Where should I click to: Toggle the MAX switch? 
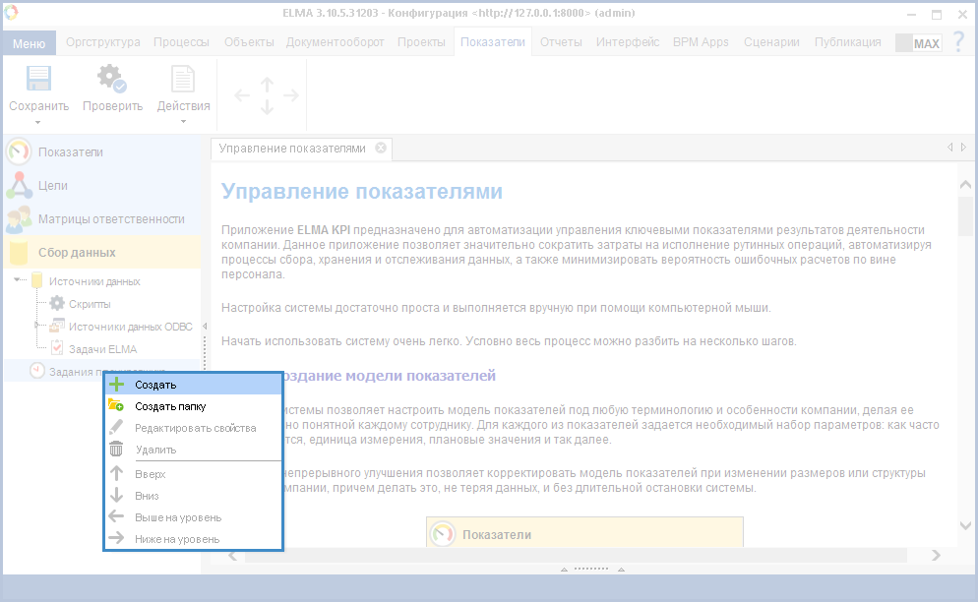pyautogui.click(x=917, y=43)
